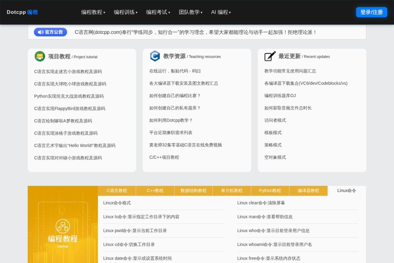Open the 编程教程 navigation dropdown

tap(93, 12)
